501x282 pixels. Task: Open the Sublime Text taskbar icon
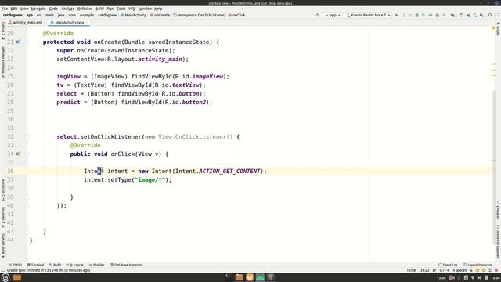(x=271, y=277)
